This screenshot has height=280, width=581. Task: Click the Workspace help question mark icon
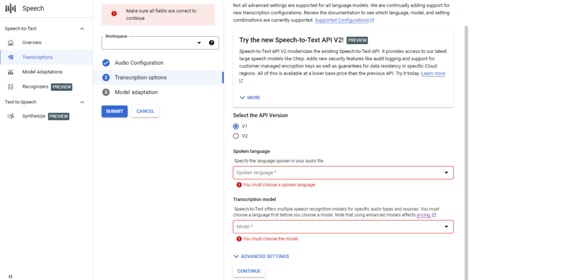pos(212,43)
